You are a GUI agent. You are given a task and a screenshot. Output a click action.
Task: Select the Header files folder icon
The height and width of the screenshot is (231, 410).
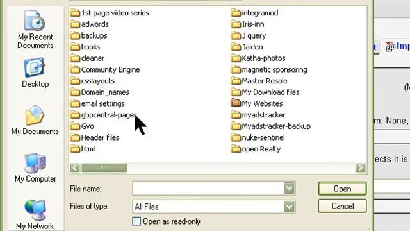coord(75,137)
